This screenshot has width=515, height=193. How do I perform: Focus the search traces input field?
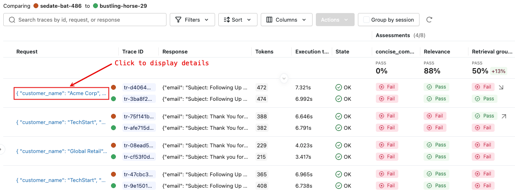90,20
